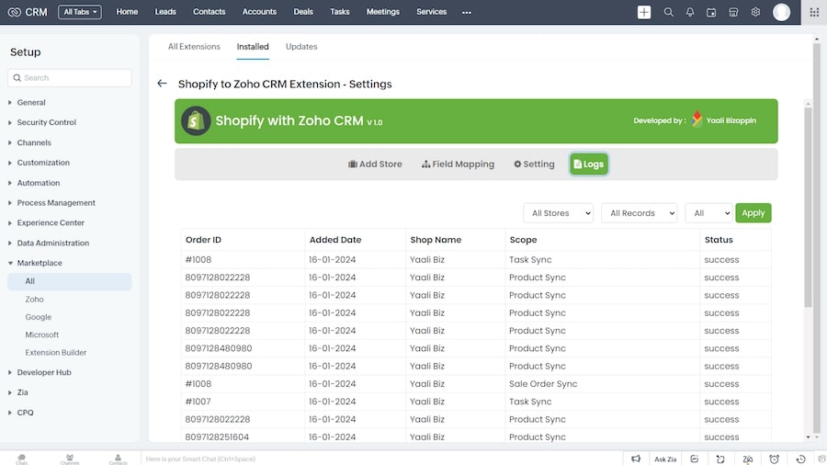
Task: Open the calendar icon in top bar
Action: pos(711,12)
